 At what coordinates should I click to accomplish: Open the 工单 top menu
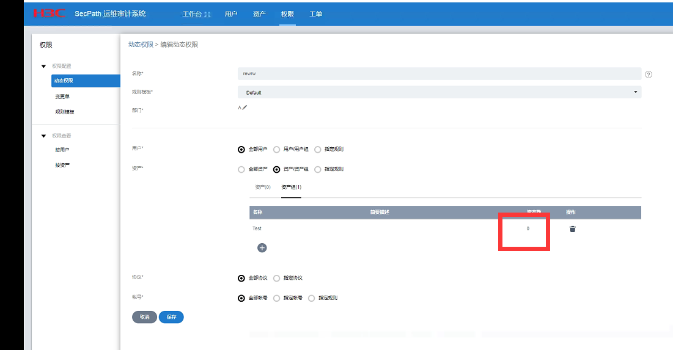tap(315, 14)
